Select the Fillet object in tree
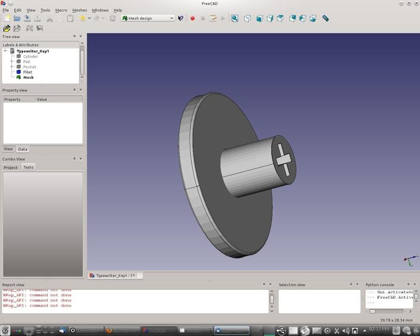420x336 pixels. 27,72
